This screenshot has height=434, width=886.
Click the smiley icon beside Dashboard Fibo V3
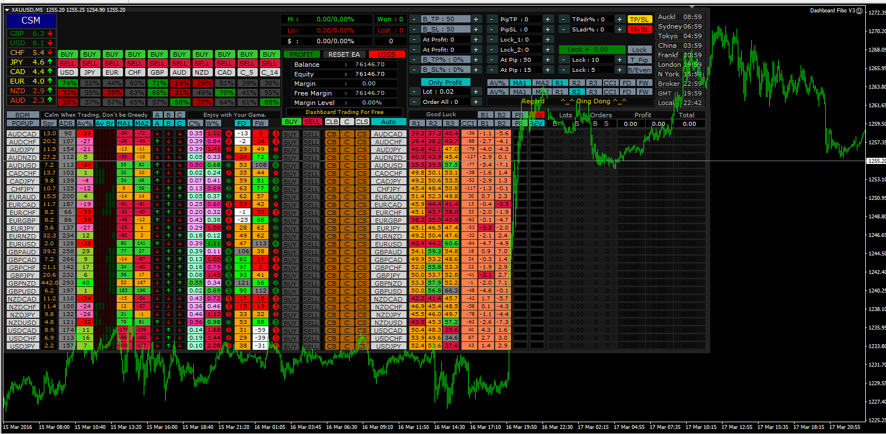pos(859,11)
